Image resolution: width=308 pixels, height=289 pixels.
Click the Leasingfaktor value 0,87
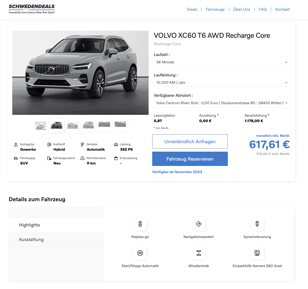click(x=158, y=121)
